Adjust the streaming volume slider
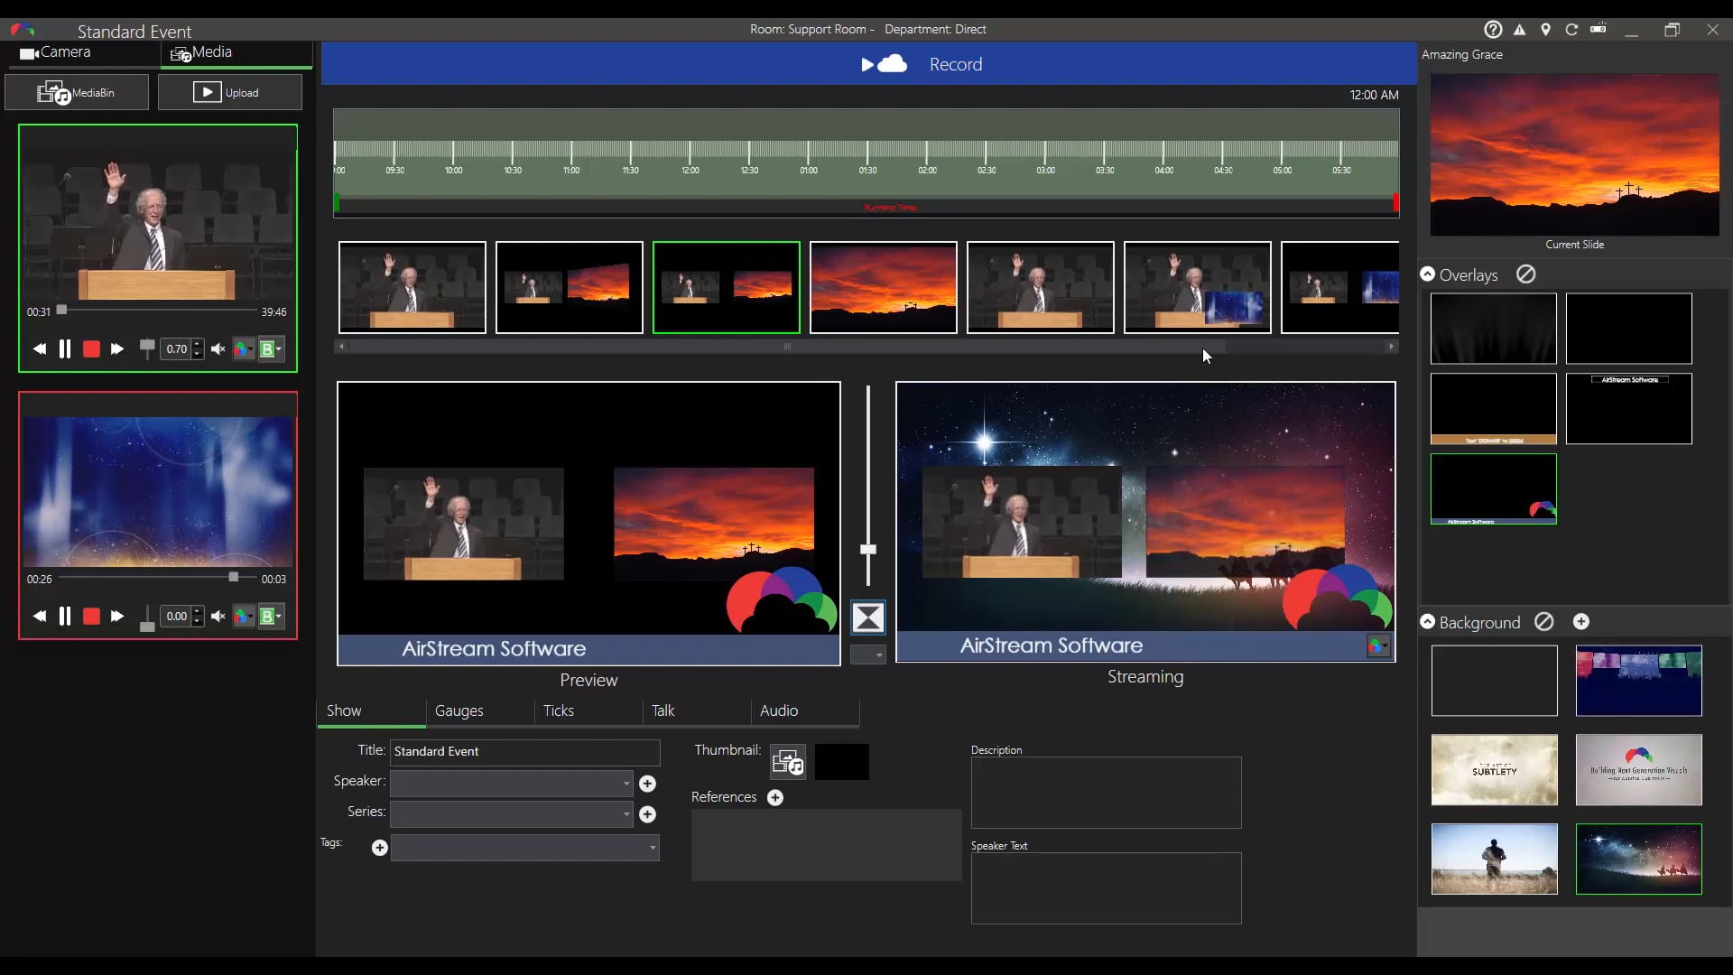 pos(868,549)
